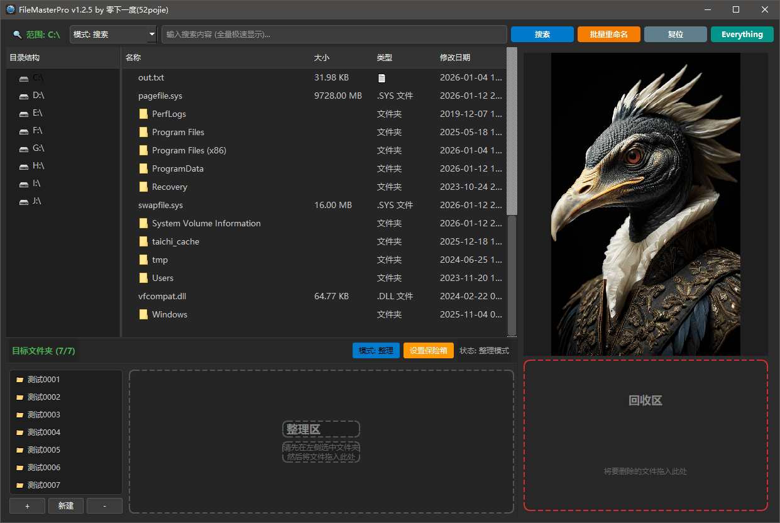Open 批量重命名 batch rename

tap(608, 34)
